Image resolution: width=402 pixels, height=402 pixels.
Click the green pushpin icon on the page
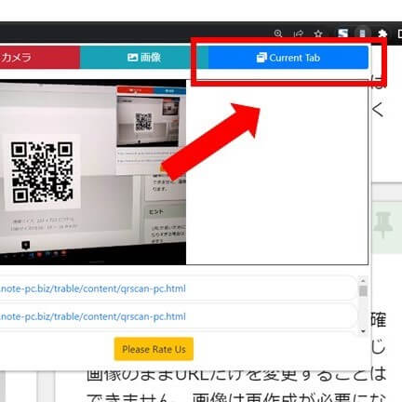pyautogui.click(x=383, y=225)
